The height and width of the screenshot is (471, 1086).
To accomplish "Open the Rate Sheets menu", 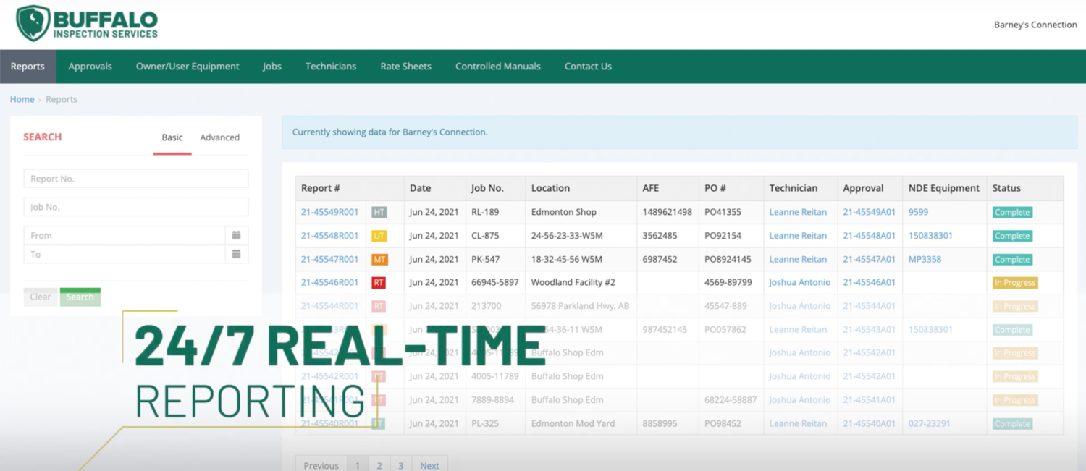I will click(405, 67).
